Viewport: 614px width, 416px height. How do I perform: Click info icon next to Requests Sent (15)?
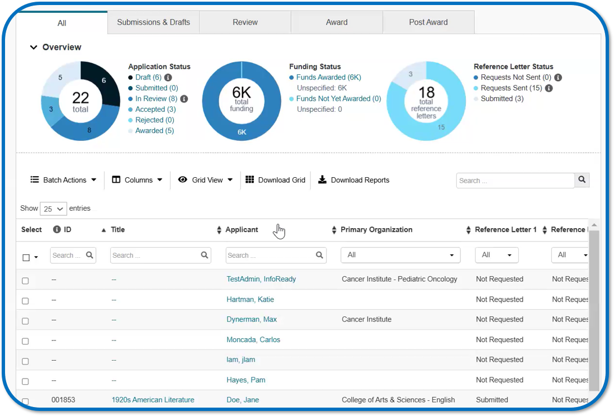pyautogui.click(x=549, y=88)
